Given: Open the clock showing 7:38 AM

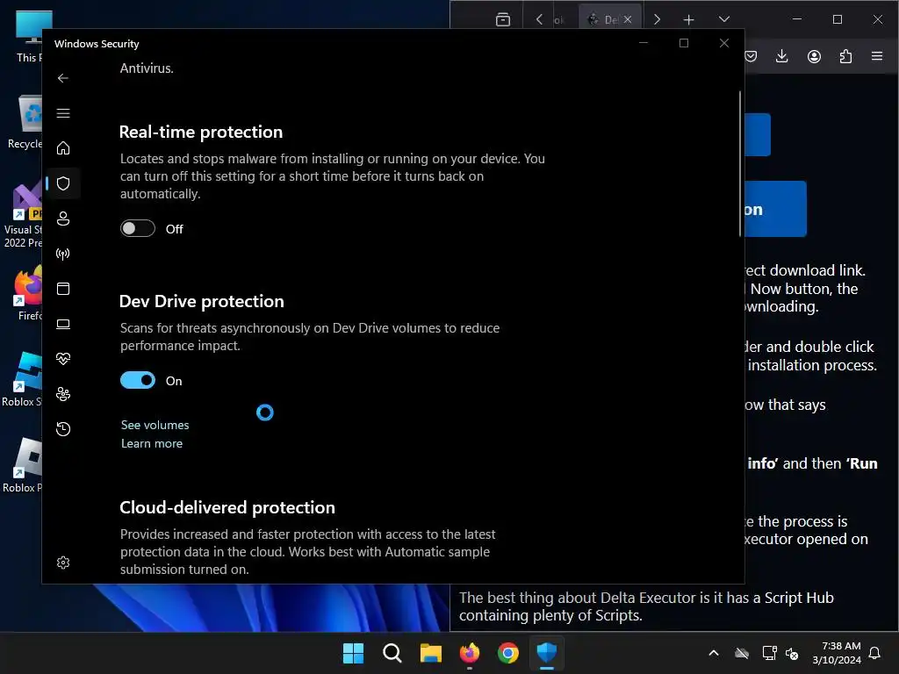Looking at the screenshot, I should coord(837,653).
